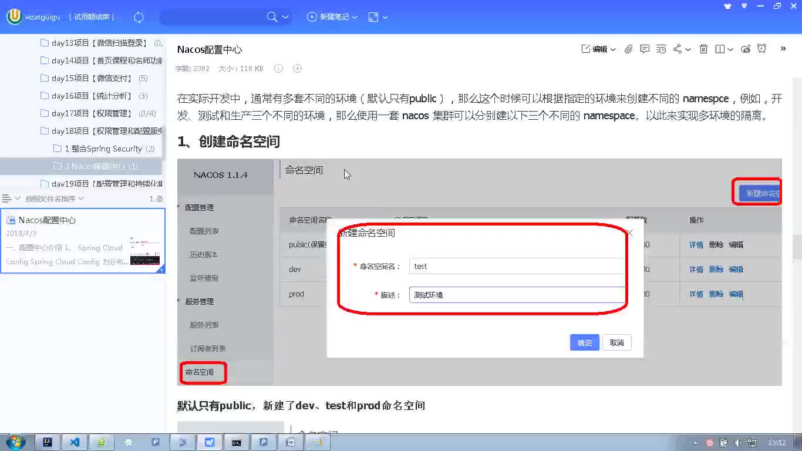Click the note title Nacos配置中心
802x451 pixels.
[210, 49]
